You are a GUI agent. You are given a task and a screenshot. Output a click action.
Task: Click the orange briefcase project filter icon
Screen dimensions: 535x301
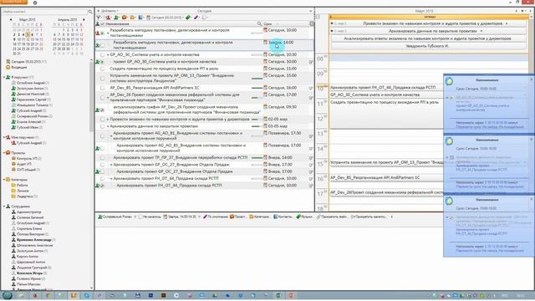click(125, 18)
